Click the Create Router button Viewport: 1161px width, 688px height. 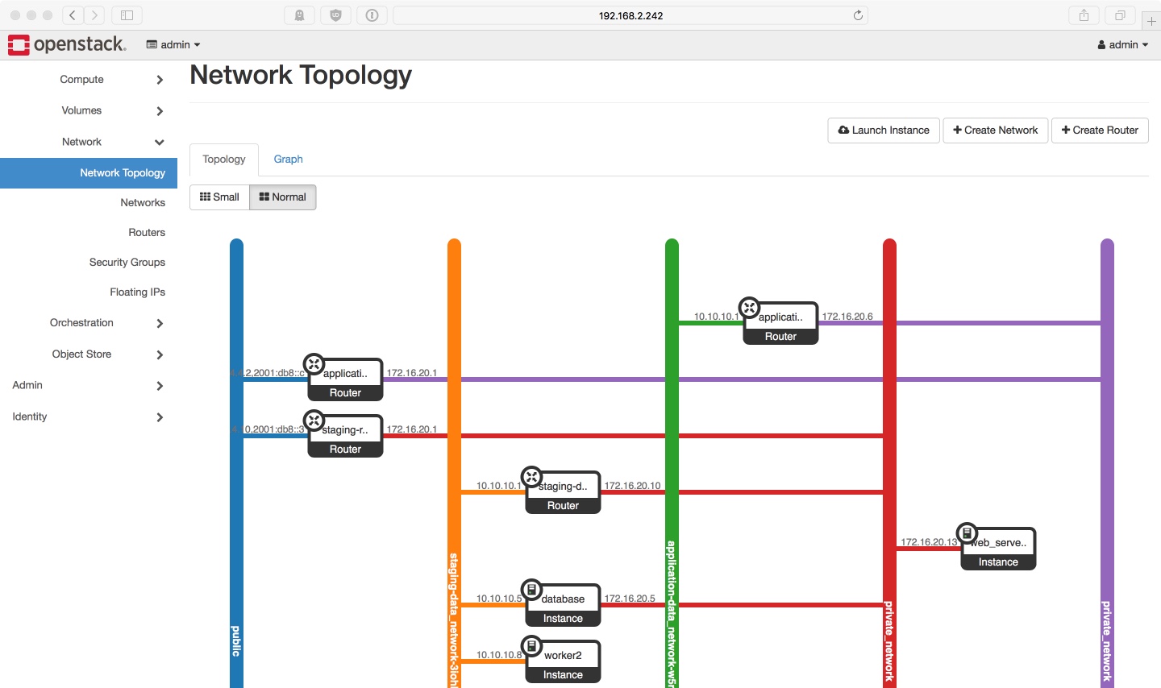click(x=1100, y=131)
